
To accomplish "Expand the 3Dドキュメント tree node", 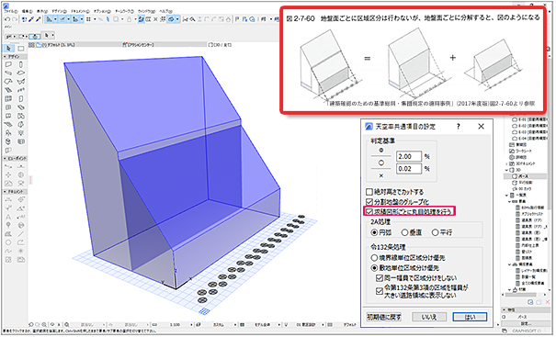I will [506, 163].
